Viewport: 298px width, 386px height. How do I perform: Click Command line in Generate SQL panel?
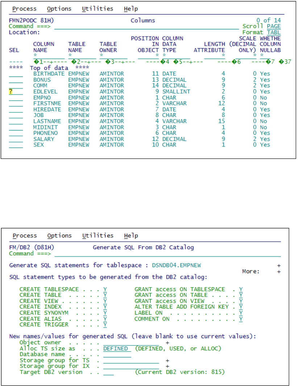[167, 254]
